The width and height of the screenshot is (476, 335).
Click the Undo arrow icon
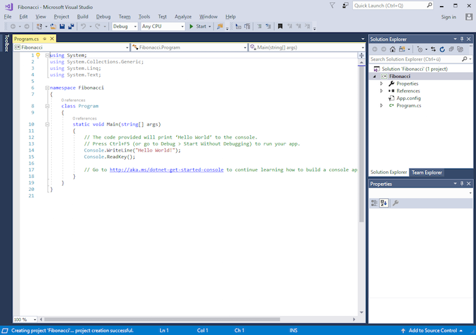click(x=83, y=27)
